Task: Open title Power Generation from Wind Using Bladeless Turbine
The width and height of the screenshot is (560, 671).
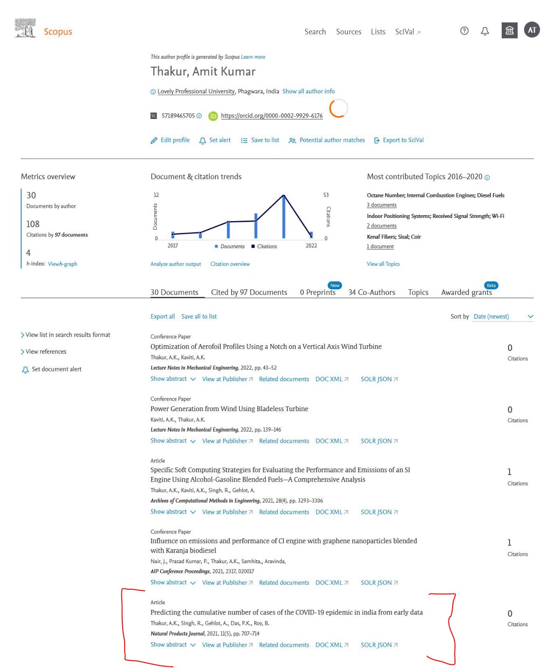Action: click(229, 409)
